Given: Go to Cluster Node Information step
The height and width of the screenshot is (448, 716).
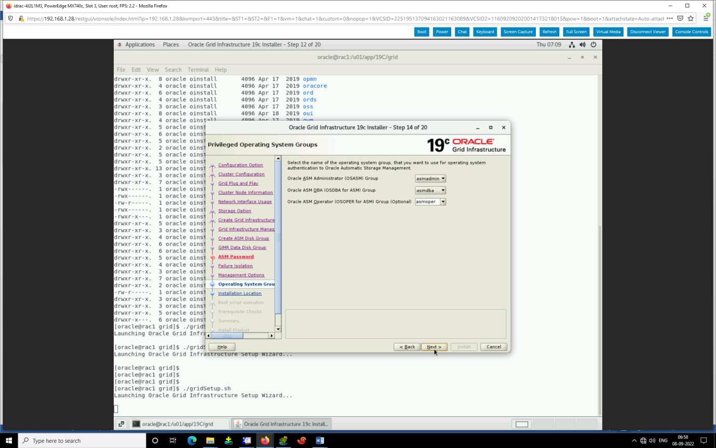Looking at the screenshot, I should [x=246, y=192].
